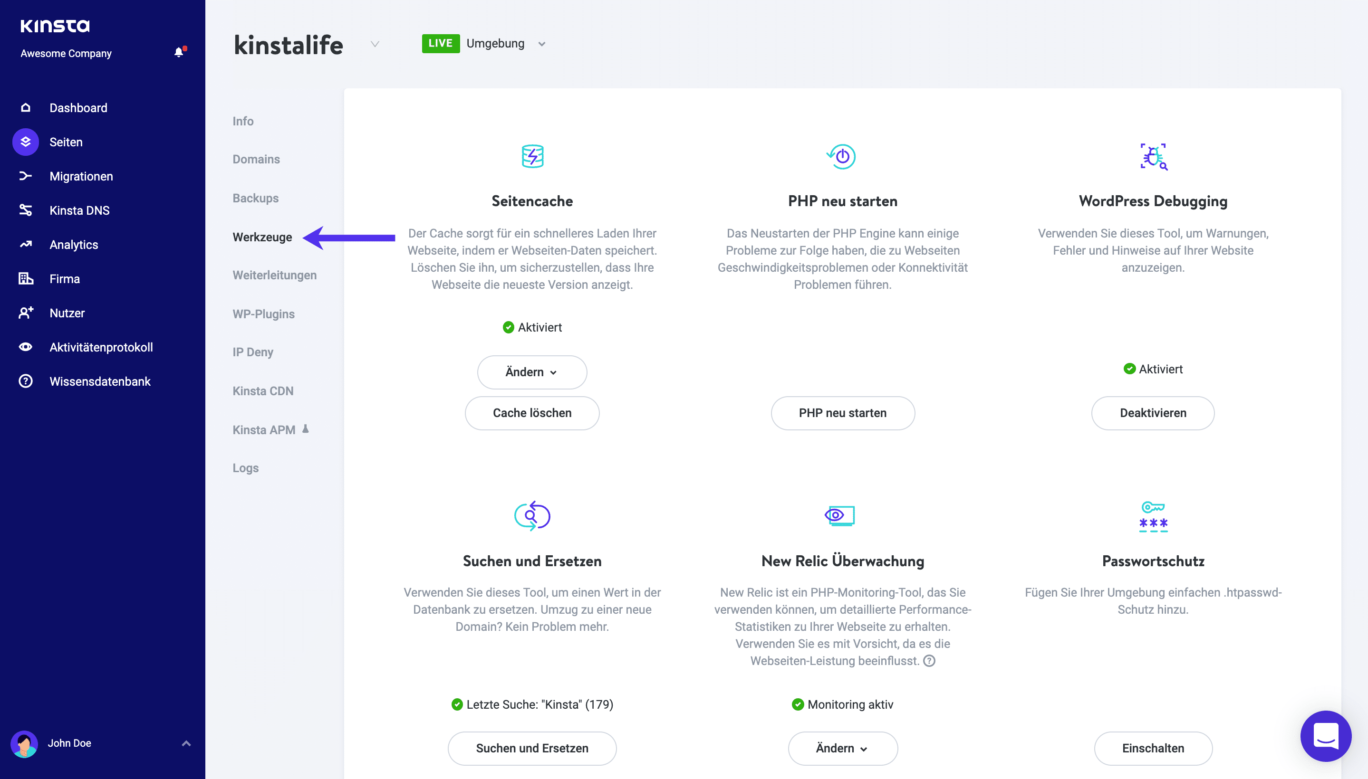Click the Cache löschen button
The height and width of the screenshot is (779, 1368).
point(532,412)
